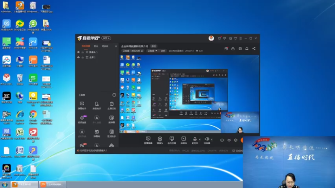
Task: Click the 虚拟形象 download icon
Action: pos(82,132)
